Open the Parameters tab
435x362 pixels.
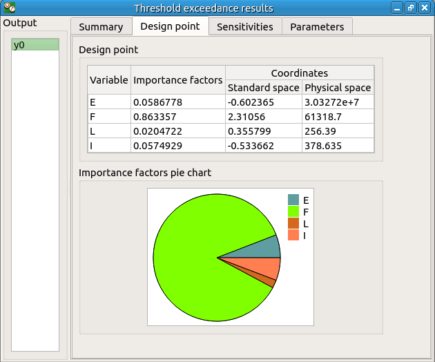click(x=317, y=27)
